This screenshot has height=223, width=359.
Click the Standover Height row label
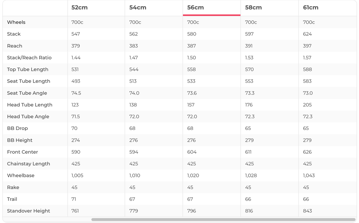28,211
